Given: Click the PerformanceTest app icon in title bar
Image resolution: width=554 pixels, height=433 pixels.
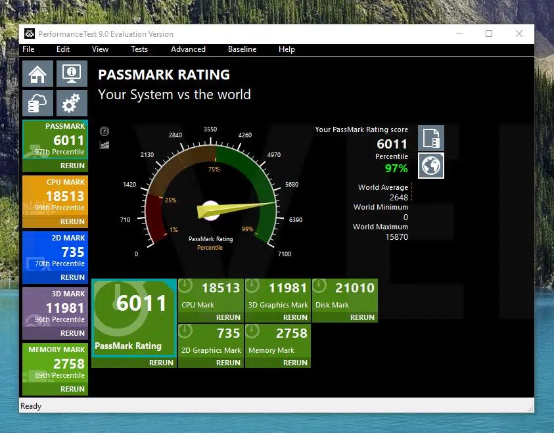Looking at the screenshot, I should click(x=29, y=34).
